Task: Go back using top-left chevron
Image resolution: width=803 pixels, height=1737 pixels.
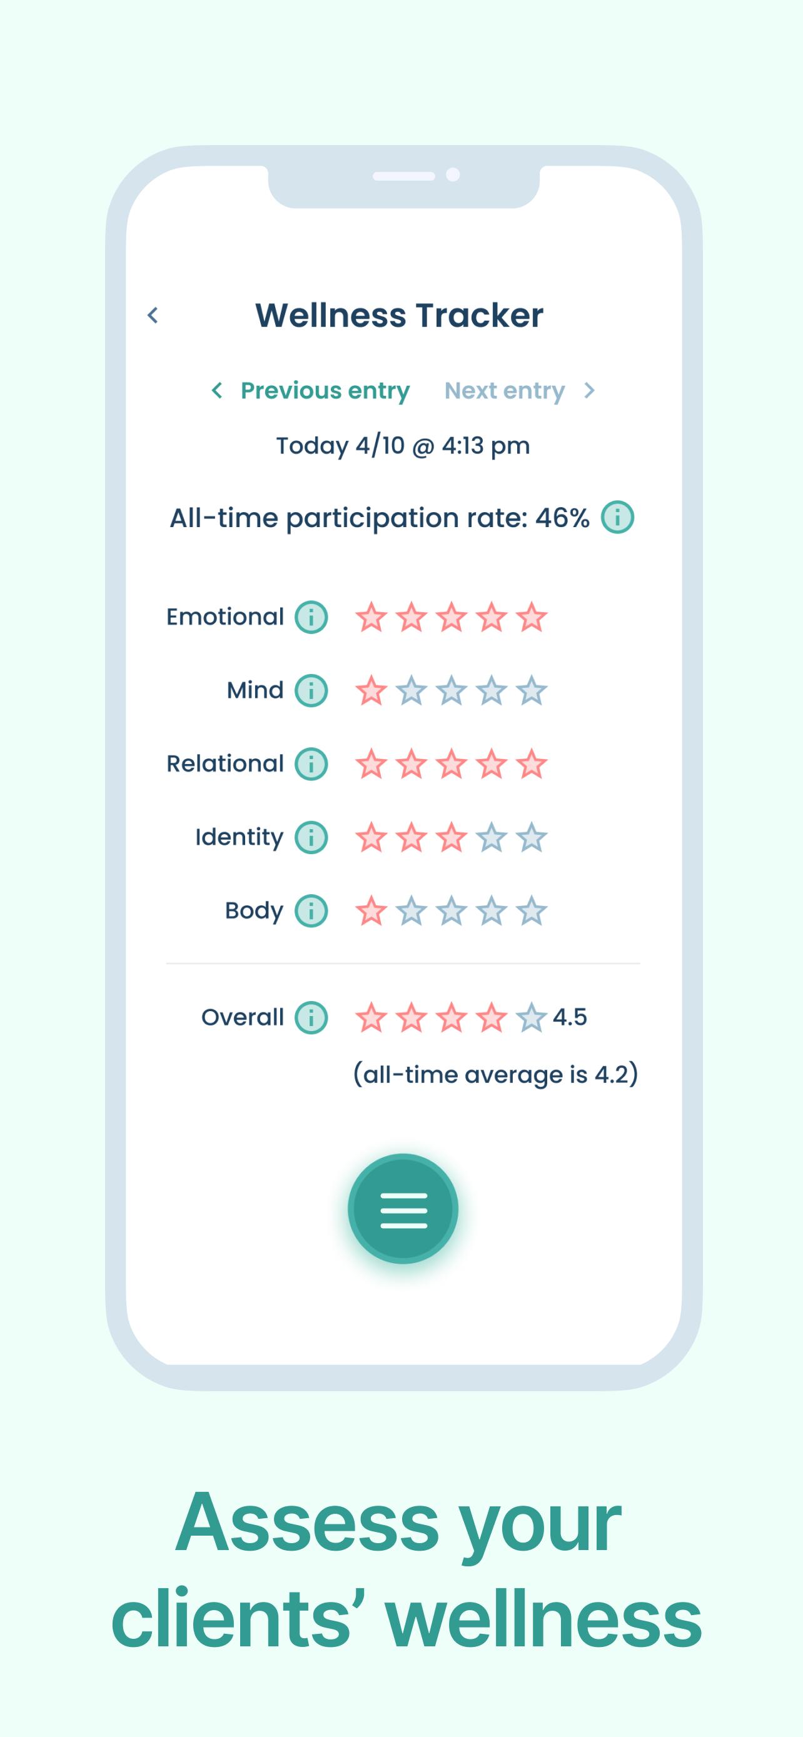Action: 153,315
